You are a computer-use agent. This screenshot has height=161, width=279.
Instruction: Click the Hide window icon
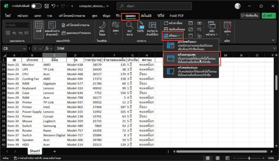[x=191, y=29]
